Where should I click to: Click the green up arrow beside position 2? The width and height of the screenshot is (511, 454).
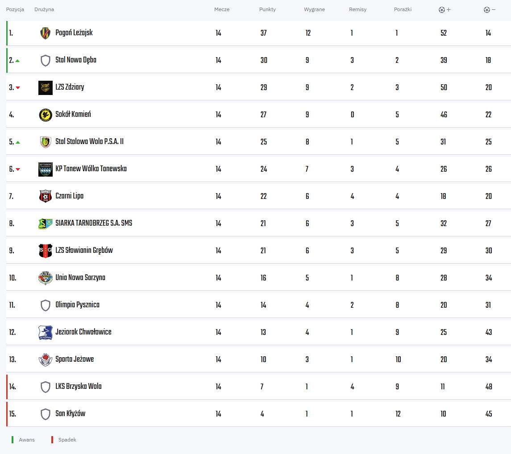tap(17, 61)
